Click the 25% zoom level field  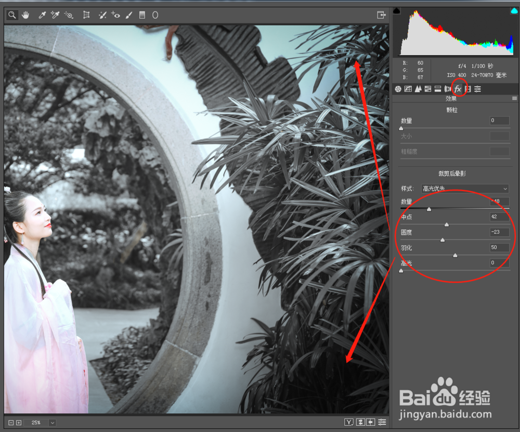pos(36,423)
